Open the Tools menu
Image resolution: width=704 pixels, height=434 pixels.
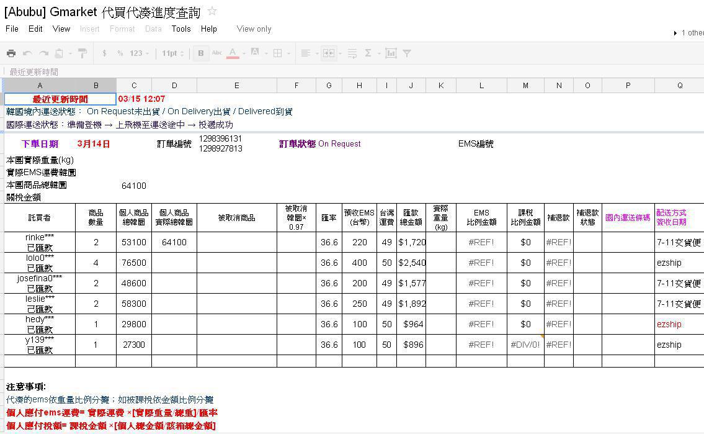pyautogui.click(x=181, y=29)
